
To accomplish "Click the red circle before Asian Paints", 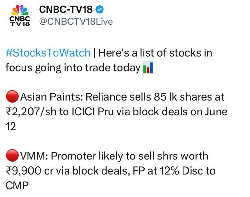I will pos(12,96).
